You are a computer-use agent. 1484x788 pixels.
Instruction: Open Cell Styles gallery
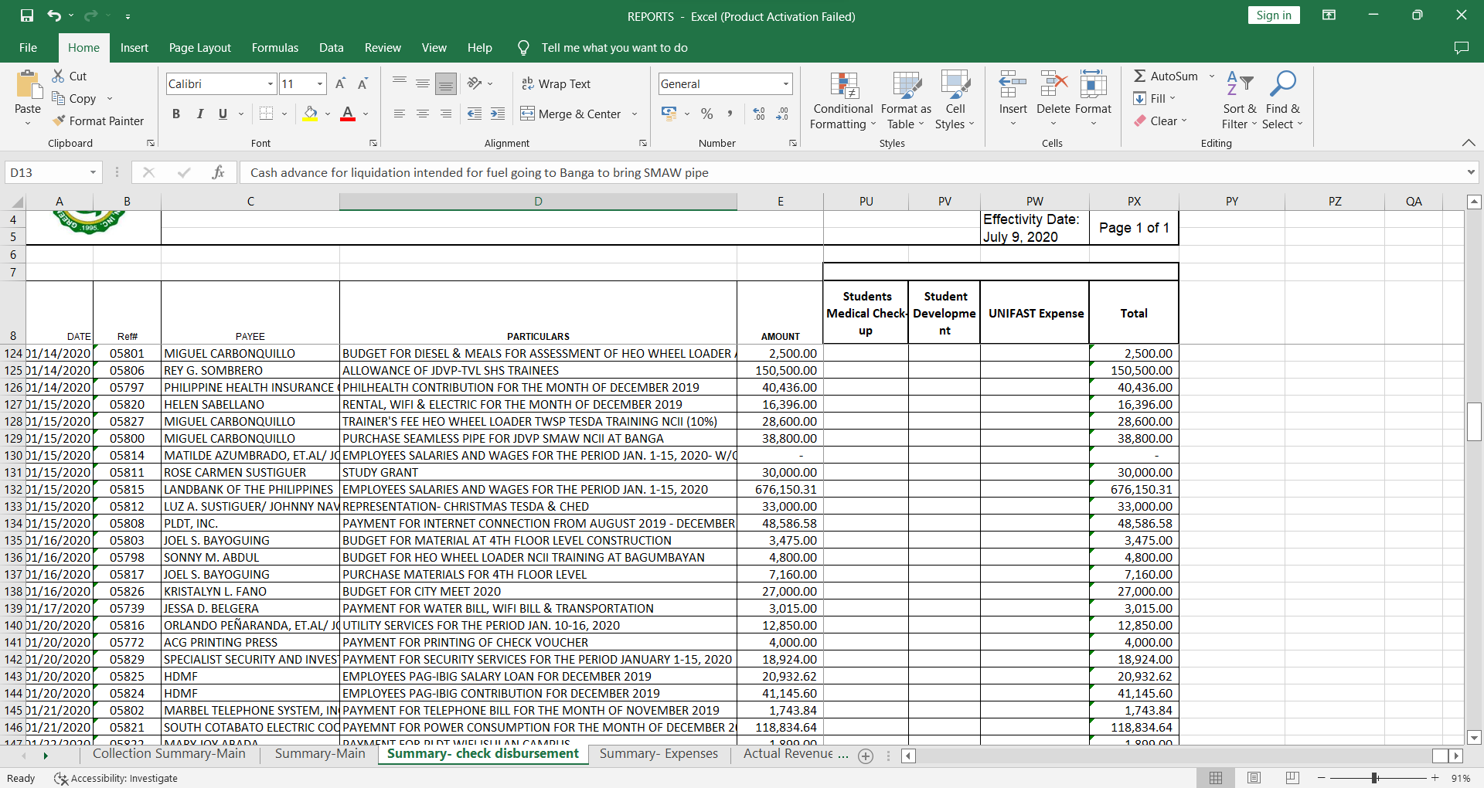[x=955, y=101]
